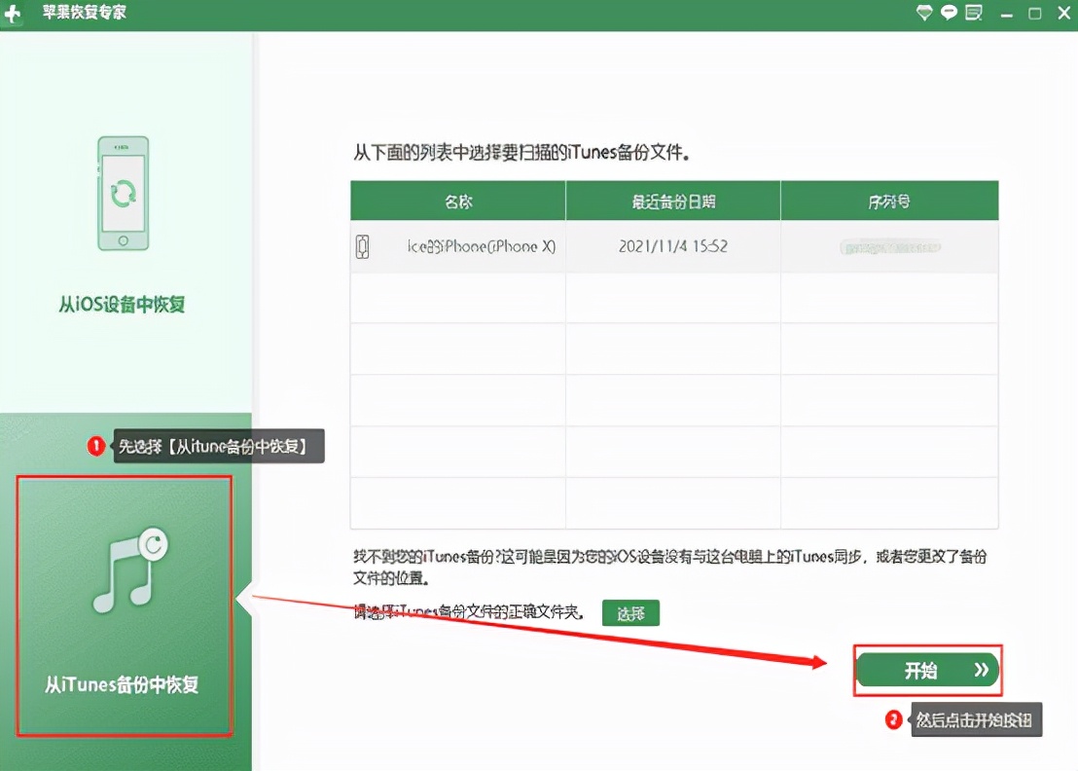This screenshot has width=1078, height=771.
Task: Open the registration form icon in title bar
Action: 972,14
